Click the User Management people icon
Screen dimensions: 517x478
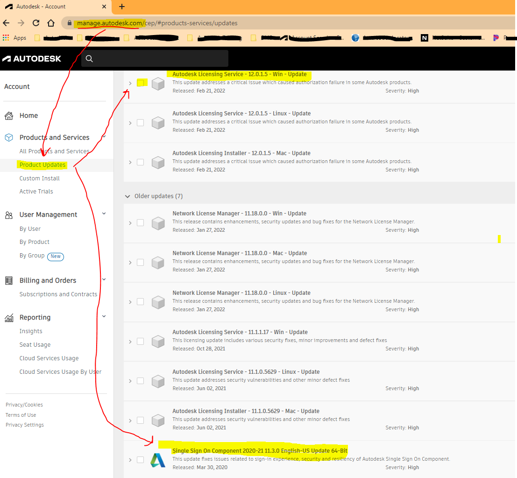9,214
